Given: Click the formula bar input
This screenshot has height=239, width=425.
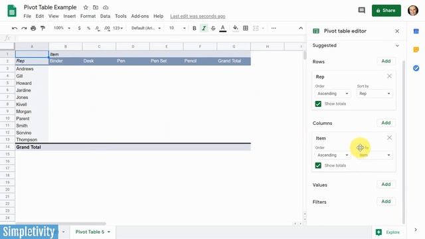Looking at the screenshot, I should (160, 39).
